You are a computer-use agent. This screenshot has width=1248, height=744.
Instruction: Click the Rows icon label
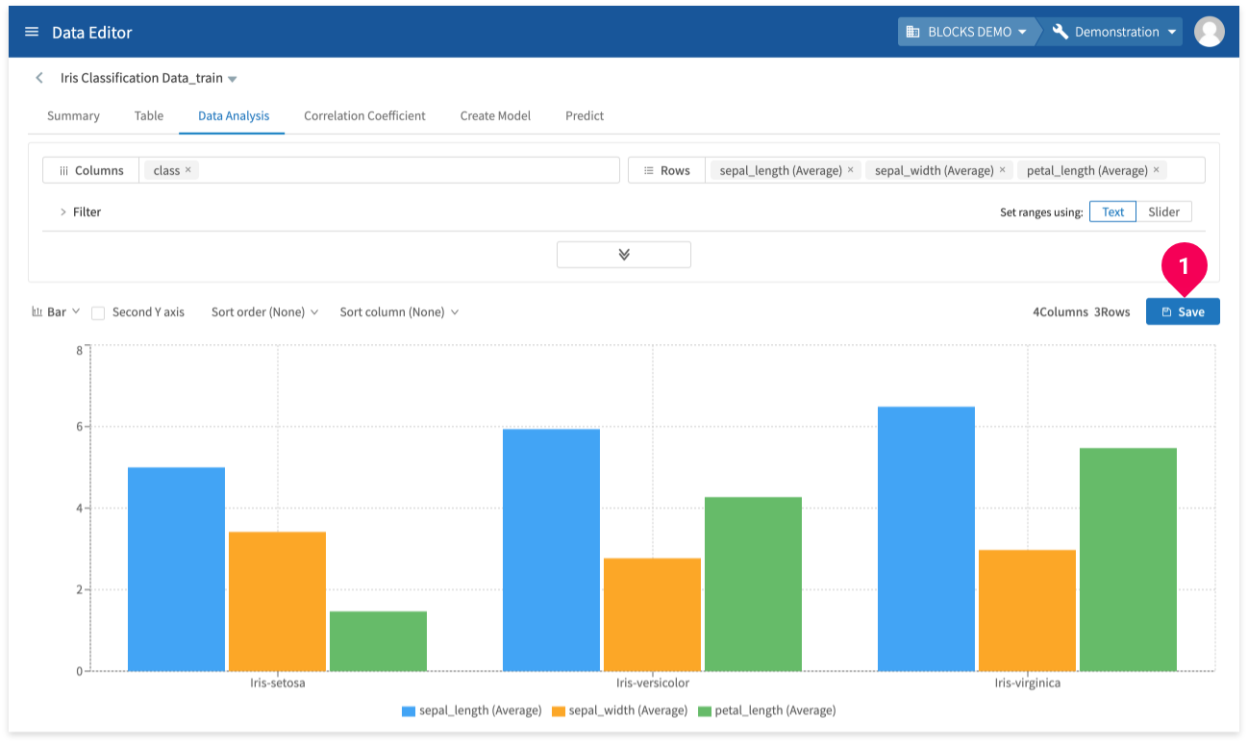point(666,170)
